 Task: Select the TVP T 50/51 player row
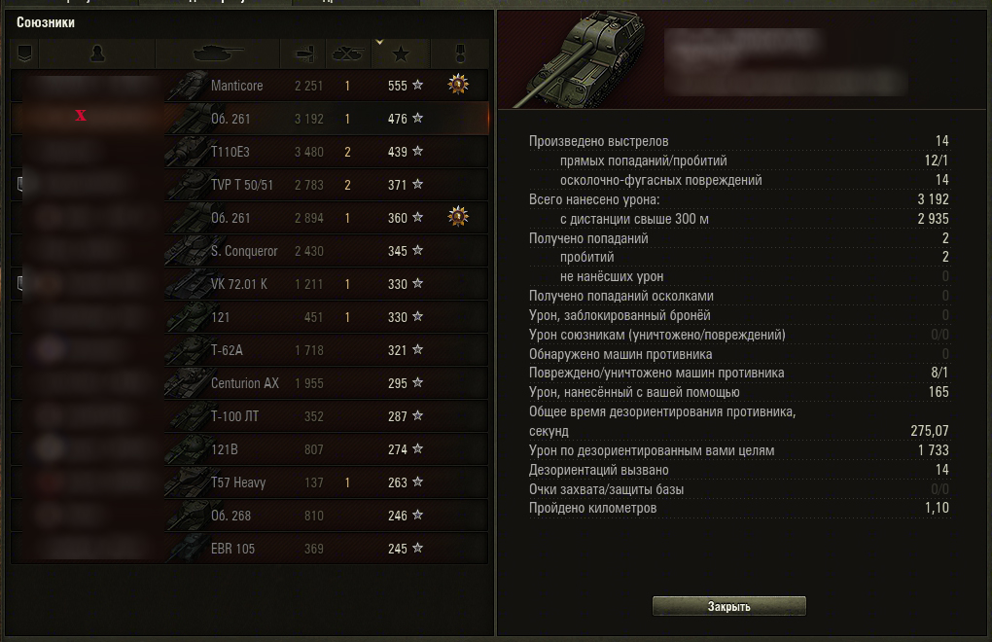click(249, 185)
